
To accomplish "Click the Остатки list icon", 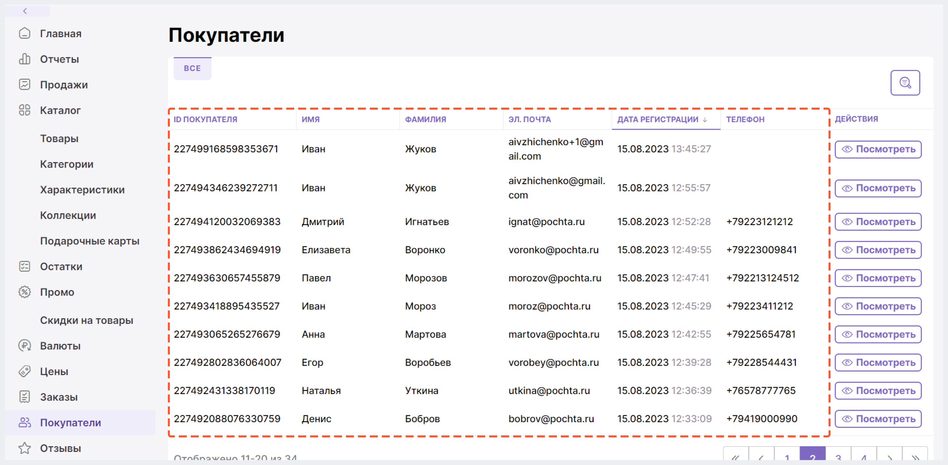I will pyautogui.click(x=24, y=266).
